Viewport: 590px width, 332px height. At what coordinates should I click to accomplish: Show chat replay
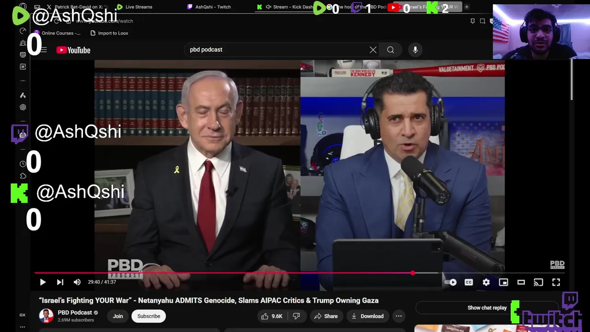[487, 308]
